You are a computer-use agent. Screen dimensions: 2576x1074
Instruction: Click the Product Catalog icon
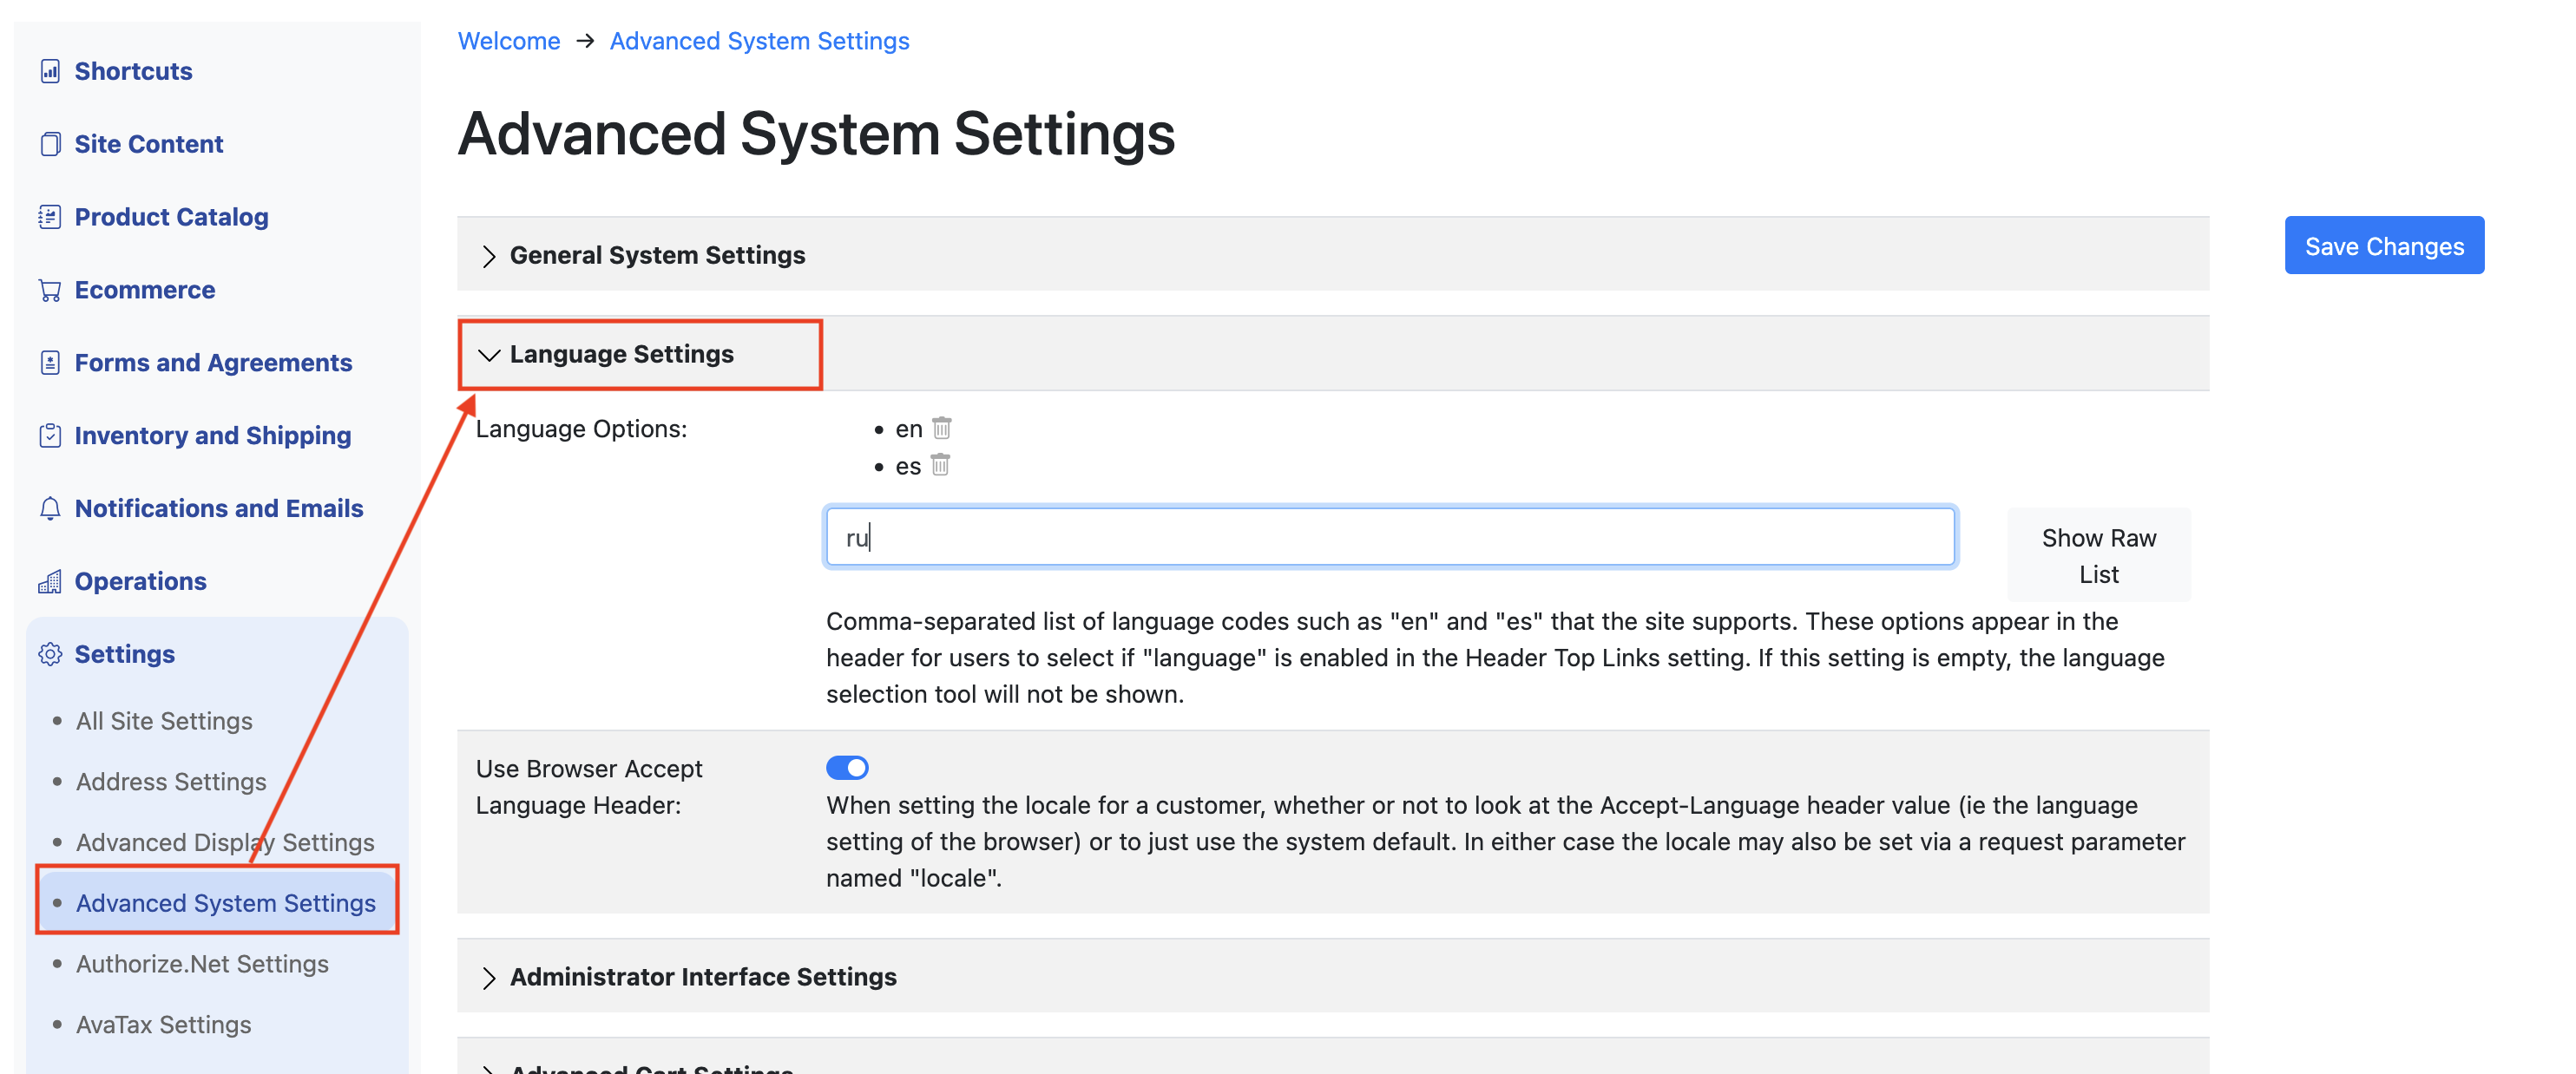pos(50,217)
